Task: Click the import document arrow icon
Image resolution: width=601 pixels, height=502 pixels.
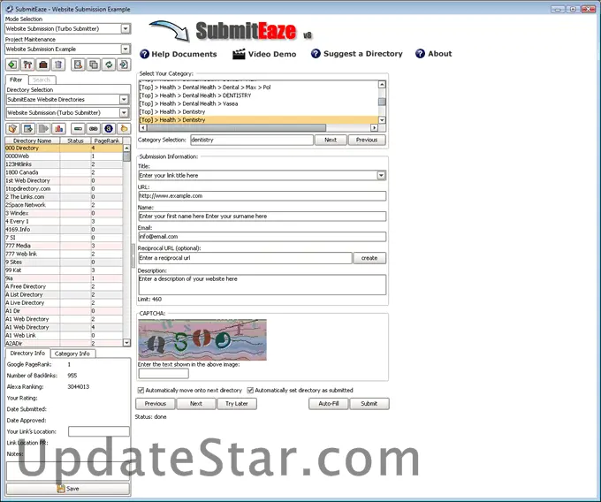Action: (124, 65)
